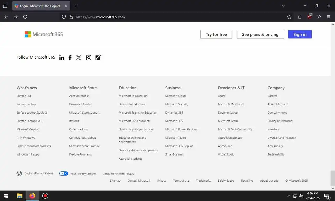Open the list all tabs dropdown

[x=283, y=6]
